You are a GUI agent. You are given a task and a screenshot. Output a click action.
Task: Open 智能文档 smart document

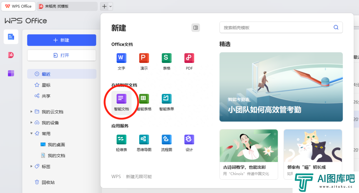pos(121,102)
